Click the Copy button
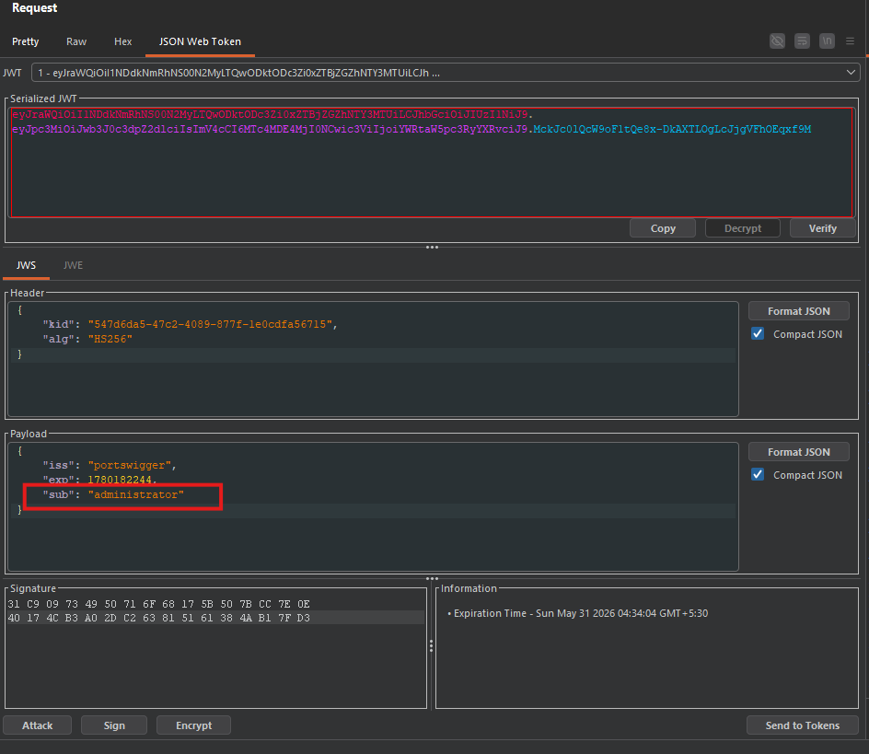This screenshot has height=754, width=869. (663, 228)
